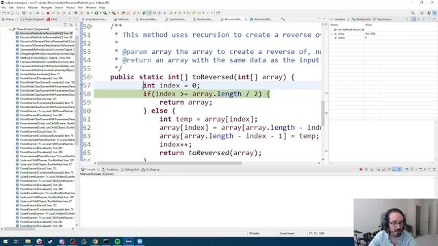Collapse the toReversed method fold at line 56

click(92, 77)
